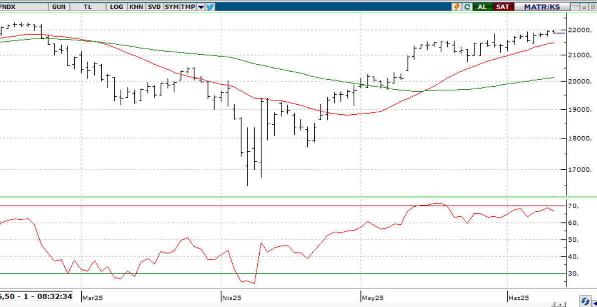Toggle the KHN button
597x307 pixels.
136,7
